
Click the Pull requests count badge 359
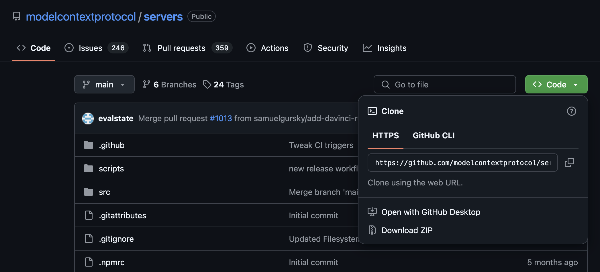pos(222,48)
